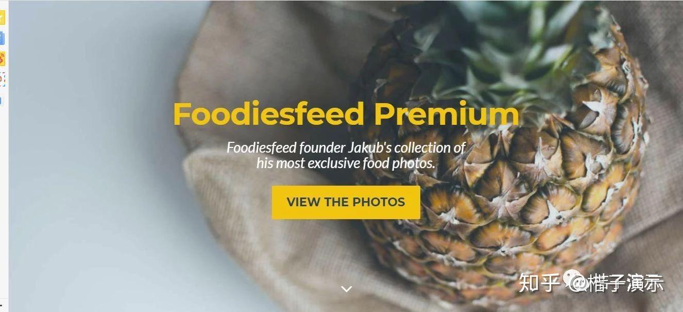Select the dashed-border screenshot sidebar icon
683x312 pixels.
pos(2,79)
